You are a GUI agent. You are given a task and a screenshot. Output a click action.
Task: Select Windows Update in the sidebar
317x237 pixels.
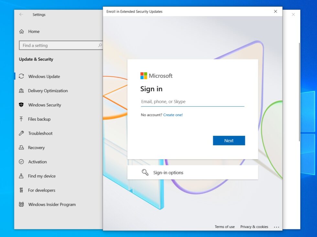tap(44, 76)
